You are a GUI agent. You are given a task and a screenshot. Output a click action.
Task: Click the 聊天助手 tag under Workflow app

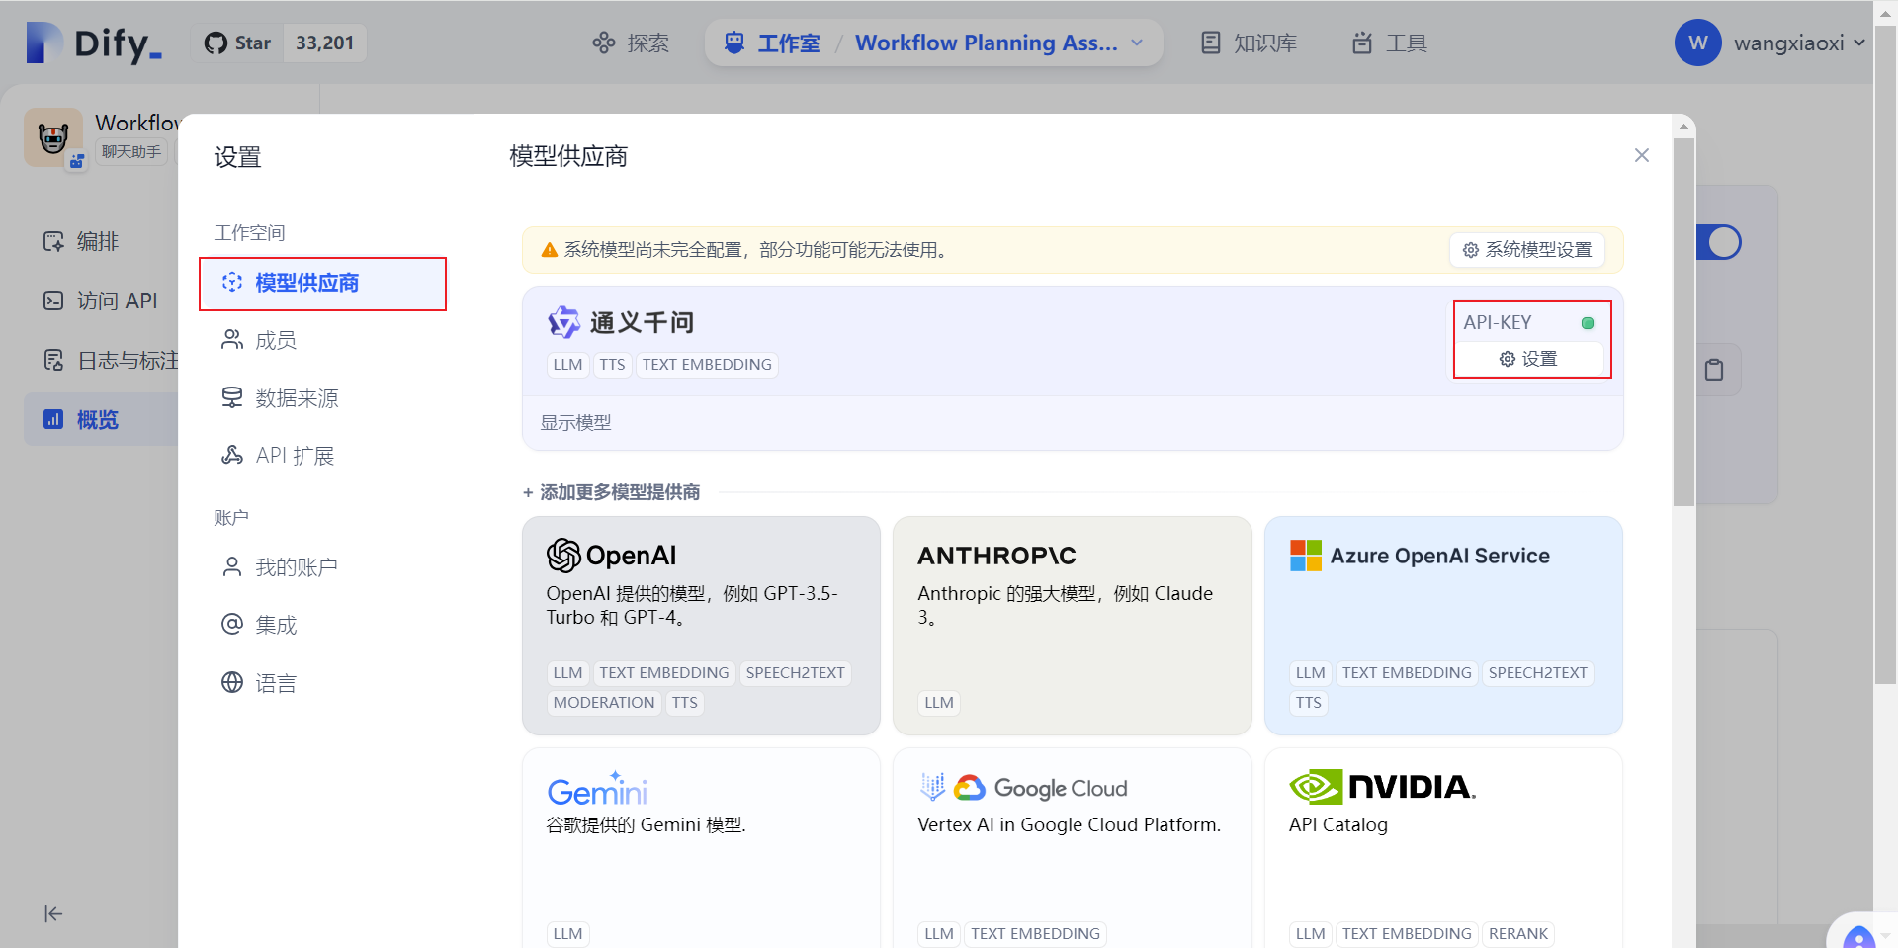[x=131, y=152]
